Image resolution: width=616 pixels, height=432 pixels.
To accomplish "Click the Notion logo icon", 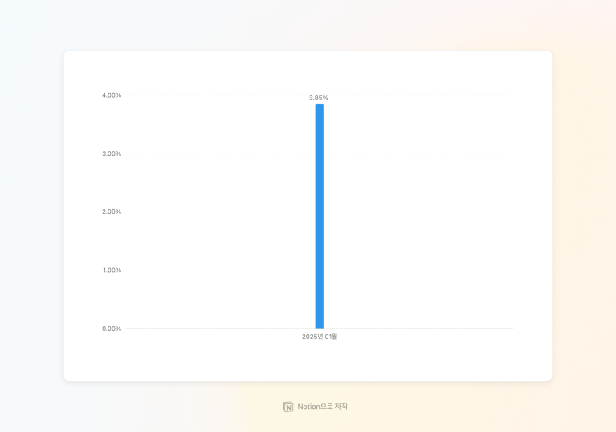I will (288, 407).
